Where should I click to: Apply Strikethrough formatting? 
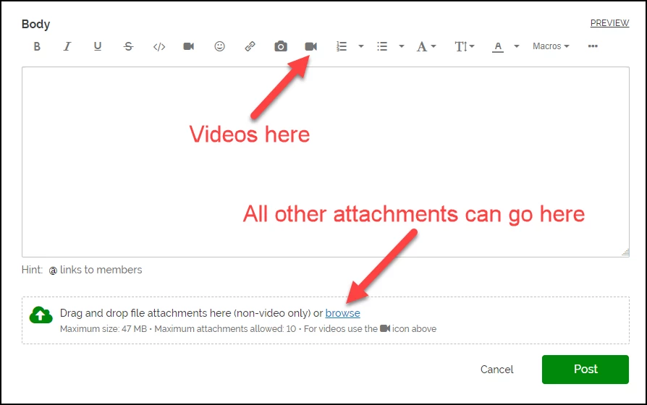pos(128,46)
